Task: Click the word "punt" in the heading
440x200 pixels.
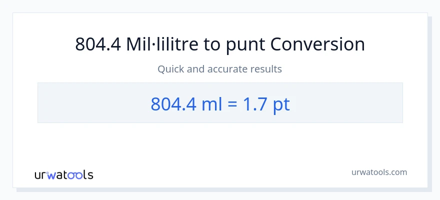Action: pos(245,44)
